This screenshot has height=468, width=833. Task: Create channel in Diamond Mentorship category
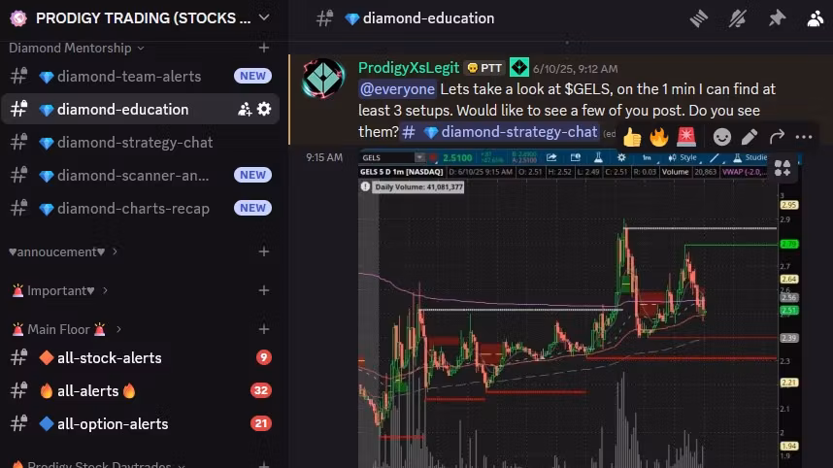tap(264, 48)
